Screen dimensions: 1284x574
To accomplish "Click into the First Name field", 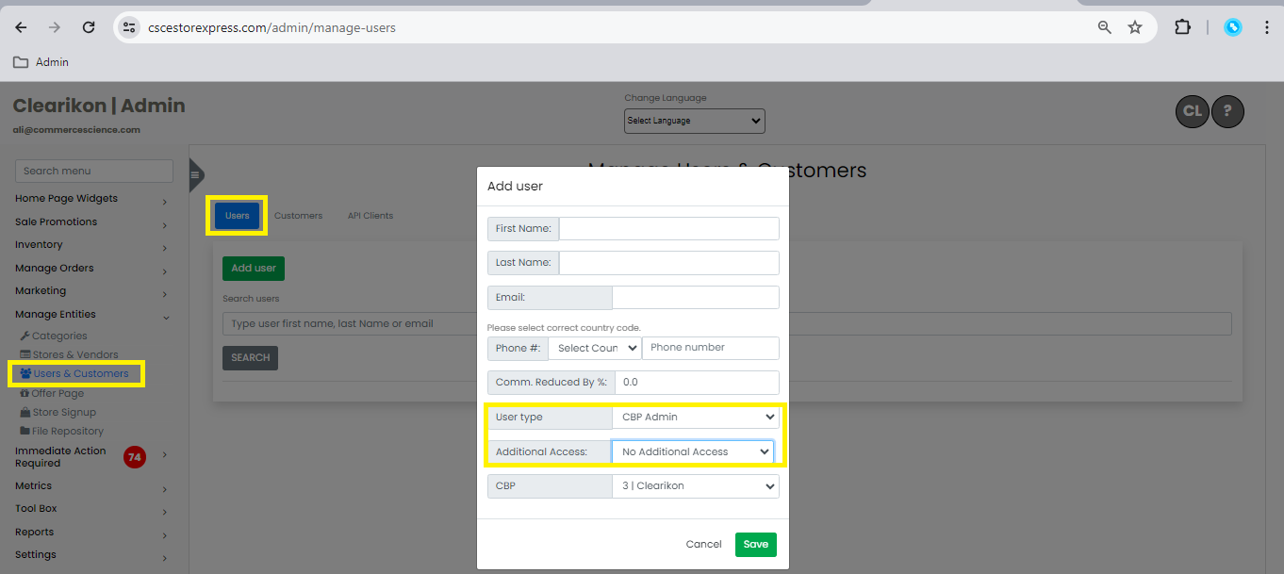I will pyautogui.click(x=668, y=229).
